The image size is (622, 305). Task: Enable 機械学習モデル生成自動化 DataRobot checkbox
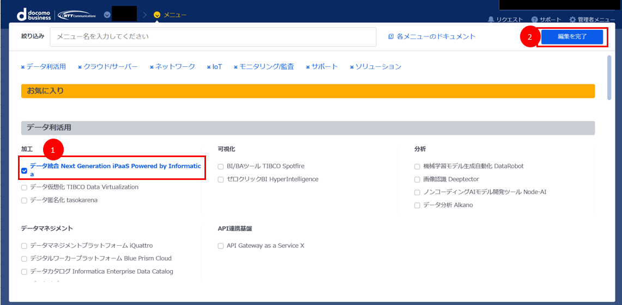417,166
